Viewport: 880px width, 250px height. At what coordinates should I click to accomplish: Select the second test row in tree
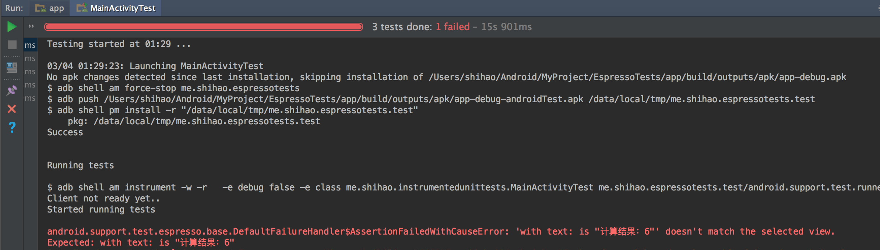point(30,58)
